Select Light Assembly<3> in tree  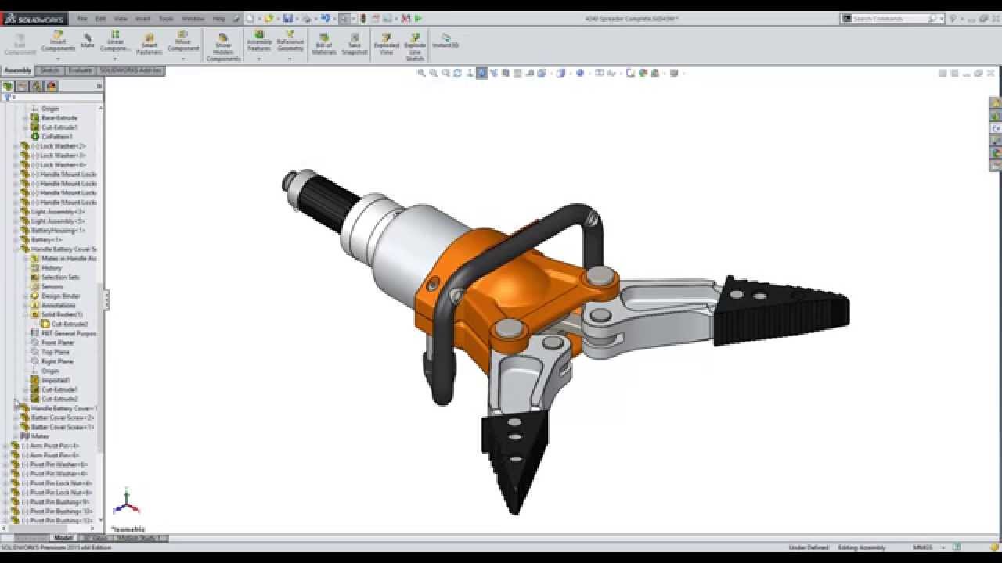(x=57, y=212)
